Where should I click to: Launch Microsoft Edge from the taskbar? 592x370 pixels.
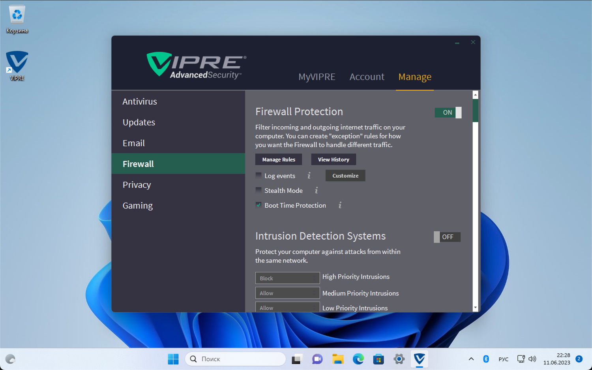tap(358, 359)
